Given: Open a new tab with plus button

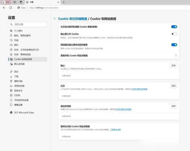Looking at the screenshot, I should [x=64, y=2].
